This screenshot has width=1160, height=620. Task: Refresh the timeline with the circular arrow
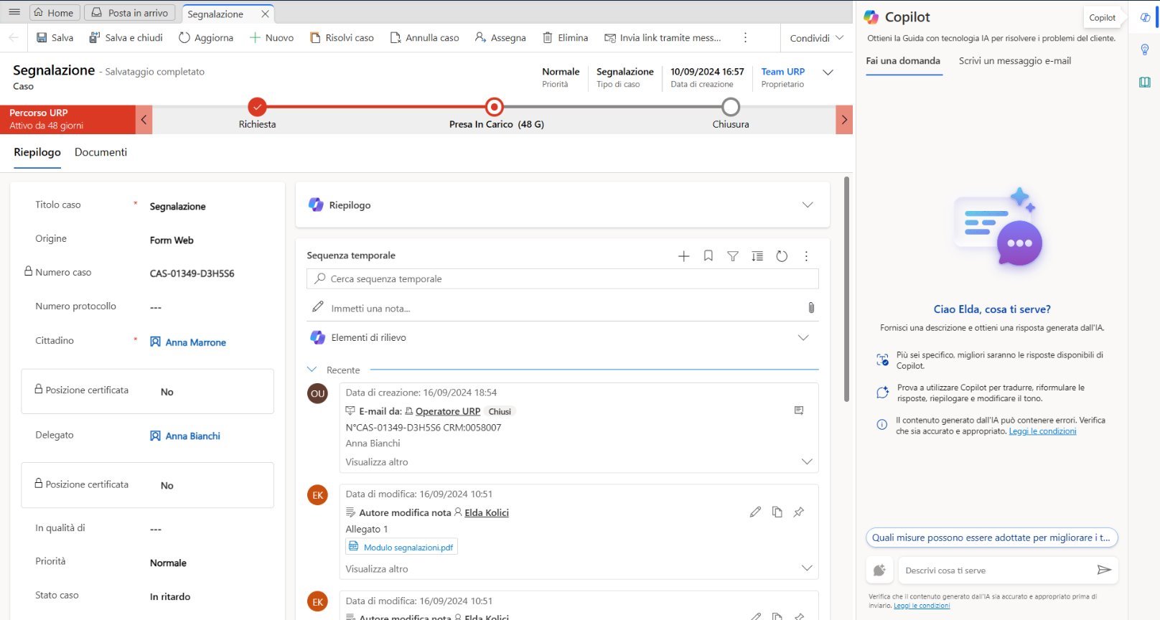(782, 256)
